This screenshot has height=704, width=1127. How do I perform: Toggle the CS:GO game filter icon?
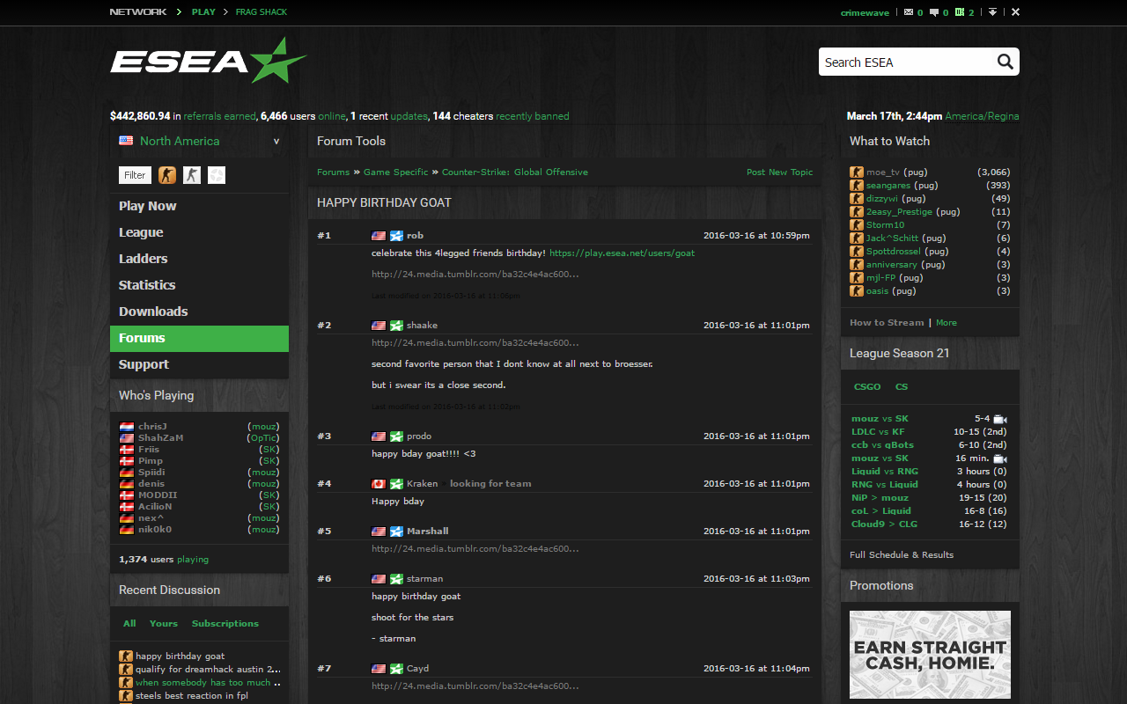click(167, 175)
